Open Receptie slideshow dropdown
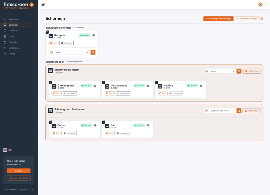This screenshot has width=270, height=195. (x=69, y=52)
